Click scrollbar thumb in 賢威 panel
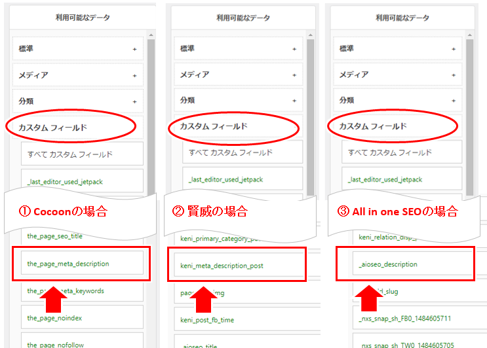 pyautogui.click(x=310, y=117)
